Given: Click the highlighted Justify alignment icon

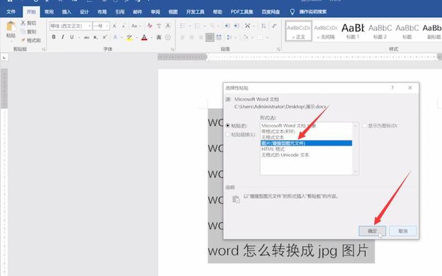Looking at the screenshot, I should 210,37.
